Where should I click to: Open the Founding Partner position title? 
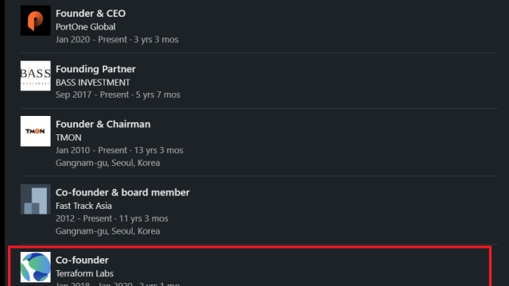point(95,69)
